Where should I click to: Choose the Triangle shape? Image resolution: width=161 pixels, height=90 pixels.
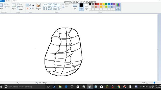click(x=59, y=4)
